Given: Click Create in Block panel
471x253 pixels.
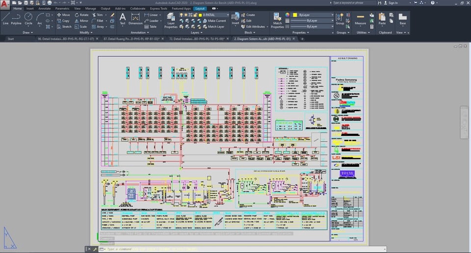Looking at the screenshot, I should point(248,15).
